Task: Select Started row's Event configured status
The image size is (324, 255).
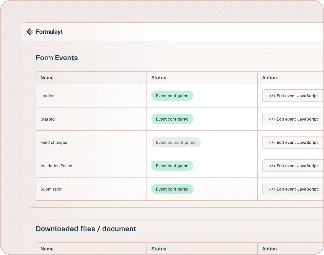Action: click(172, 119)
